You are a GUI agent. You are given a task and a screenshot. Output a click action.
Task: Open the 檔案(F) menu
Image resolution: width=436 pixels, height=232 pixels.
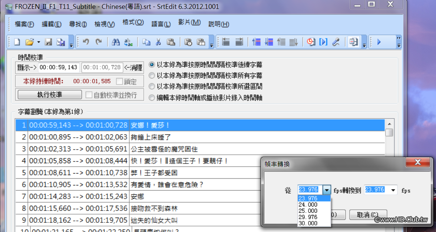tap(24, 24)
